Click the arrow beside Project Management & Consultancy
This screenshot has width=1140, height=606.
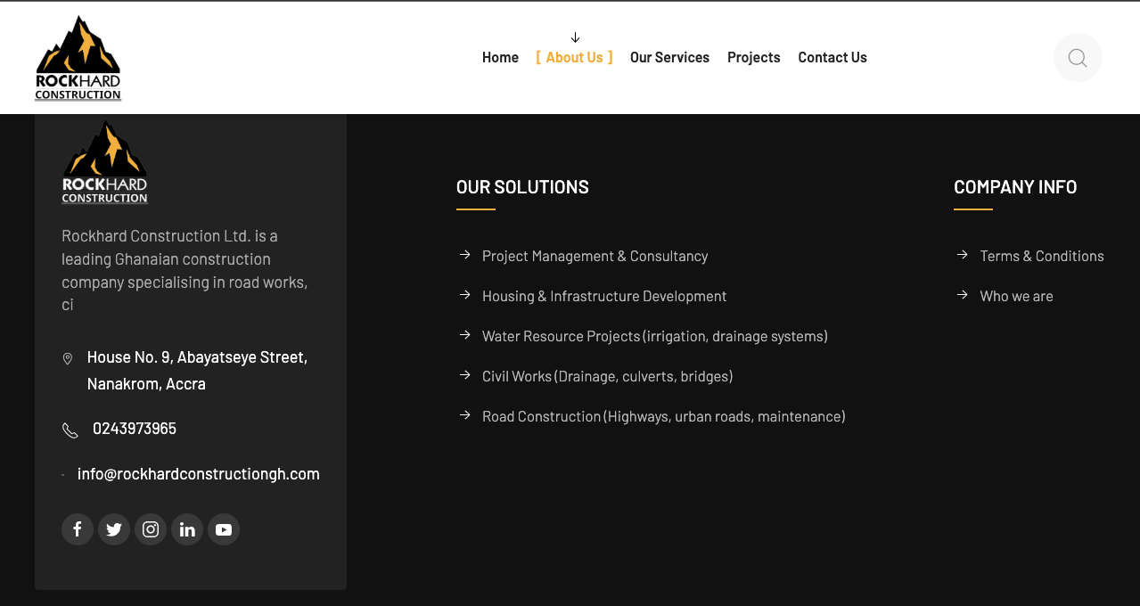pyautogui.click(x=464, y=255)
